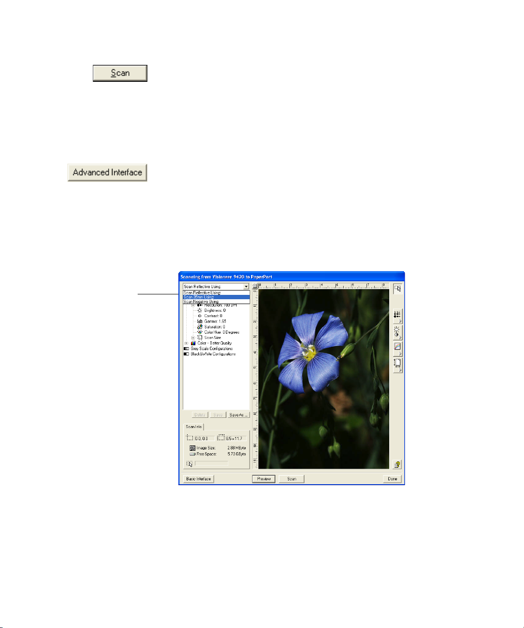Click the Saturation color circles icon
524x628 pixels.
coord(200,327)
